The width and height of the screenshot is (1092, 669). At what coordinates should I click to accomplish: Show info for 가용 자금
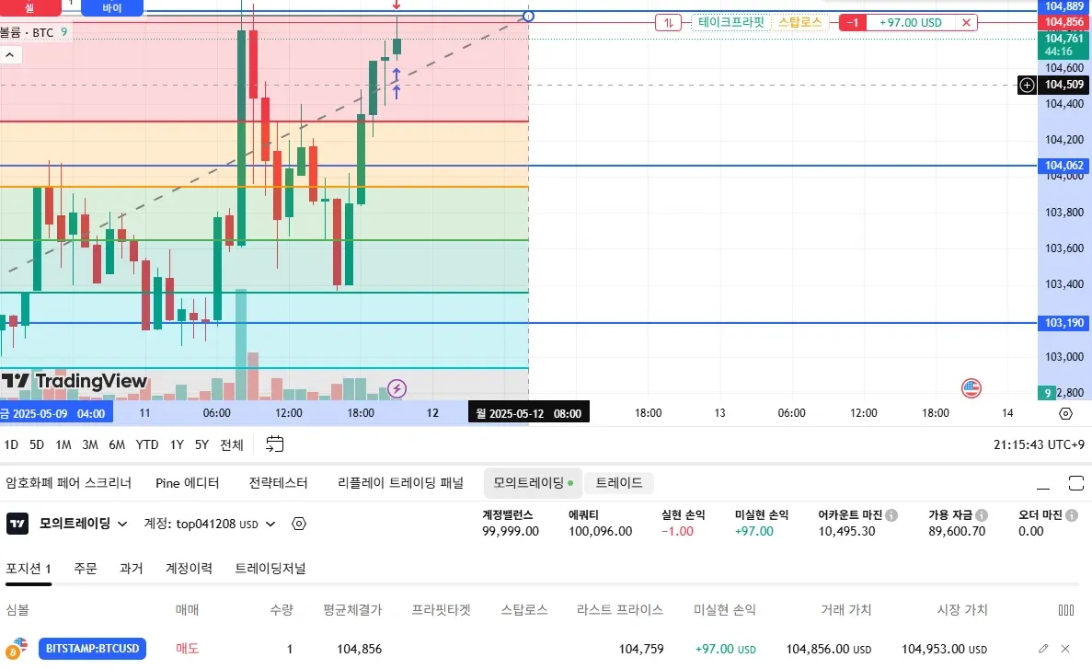pos(982,515)
